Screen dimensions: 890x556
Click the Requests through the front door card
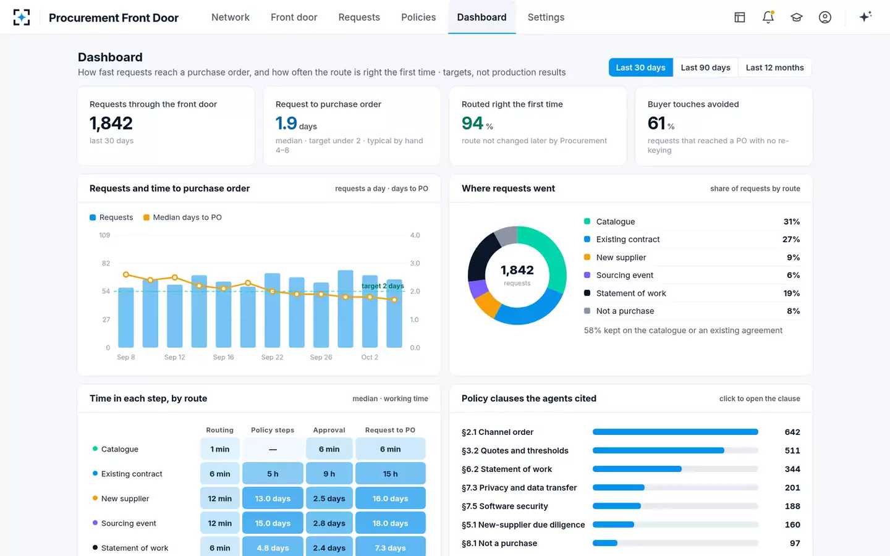coord(166,126)
